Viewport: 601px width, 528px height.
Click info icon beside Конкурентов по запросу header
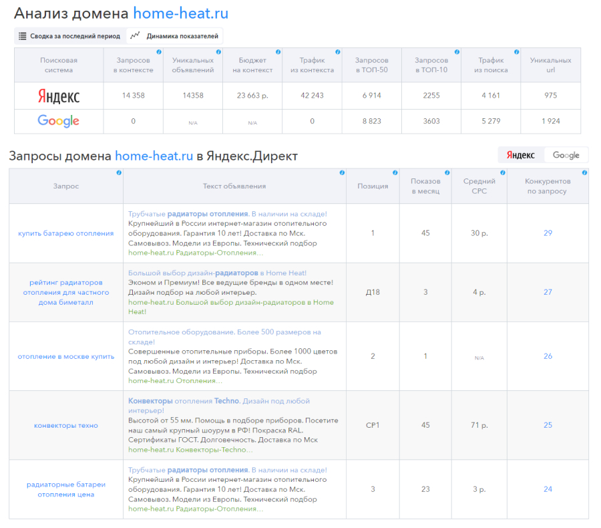click(x=584, y=172)
